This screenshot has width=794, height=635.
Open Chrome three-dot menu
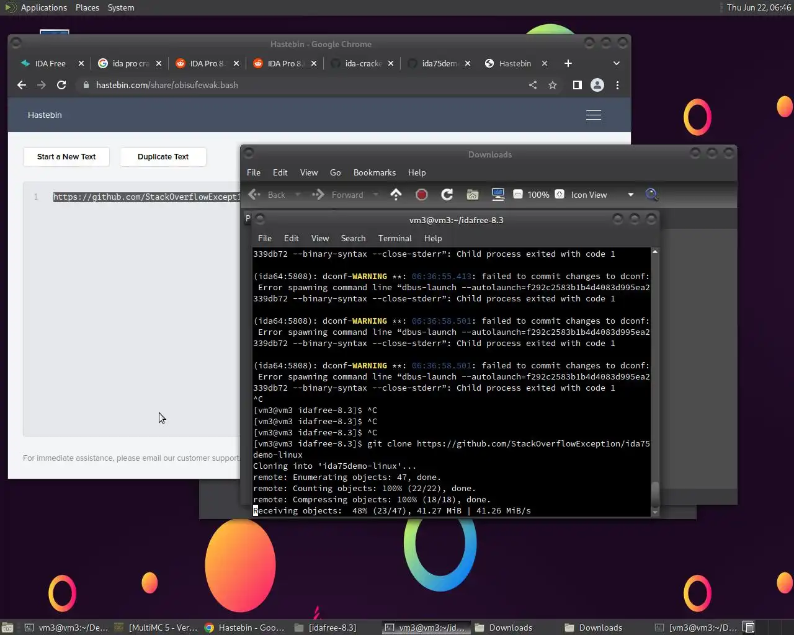point(617,85)
